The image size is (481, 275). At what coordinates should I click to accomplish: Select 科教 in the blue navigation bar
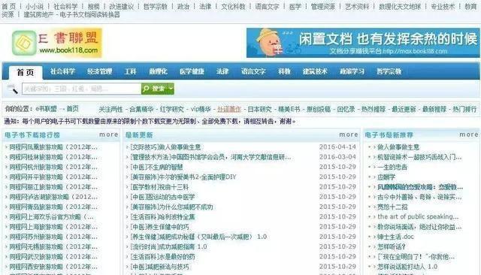pyautogui.click(x=284, y=71)
